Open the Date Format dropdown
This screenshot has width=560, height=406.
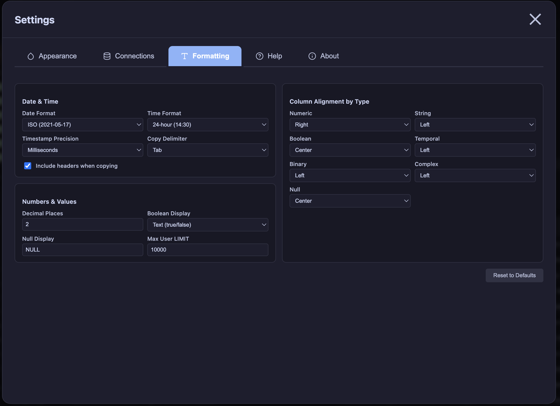point(82,125)
